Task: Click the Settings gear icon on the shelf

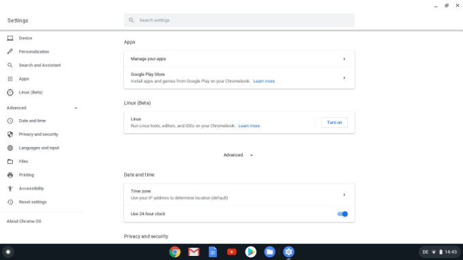Action: click(288, 252)
